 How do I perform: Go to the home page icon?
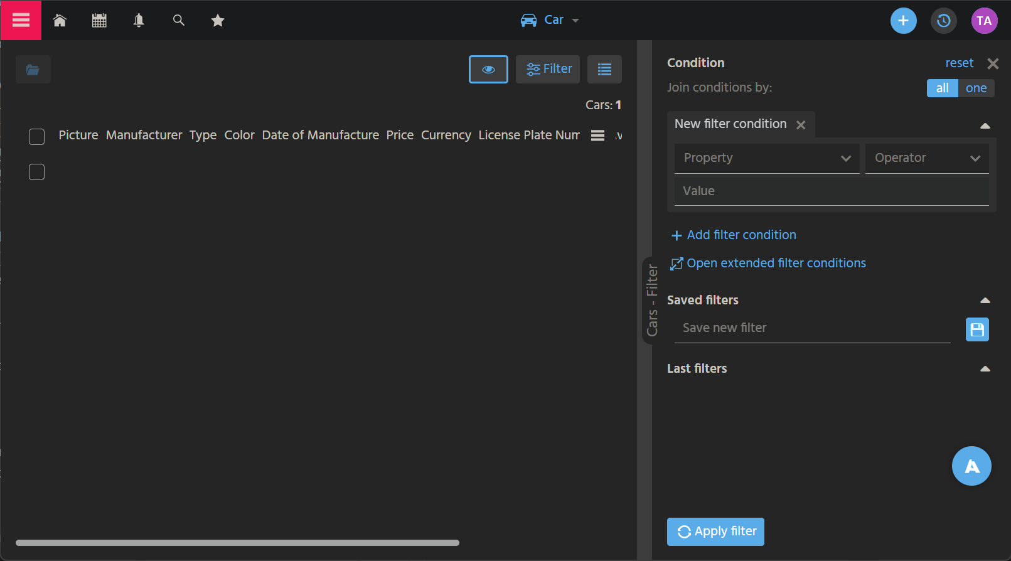coord(60,21)
